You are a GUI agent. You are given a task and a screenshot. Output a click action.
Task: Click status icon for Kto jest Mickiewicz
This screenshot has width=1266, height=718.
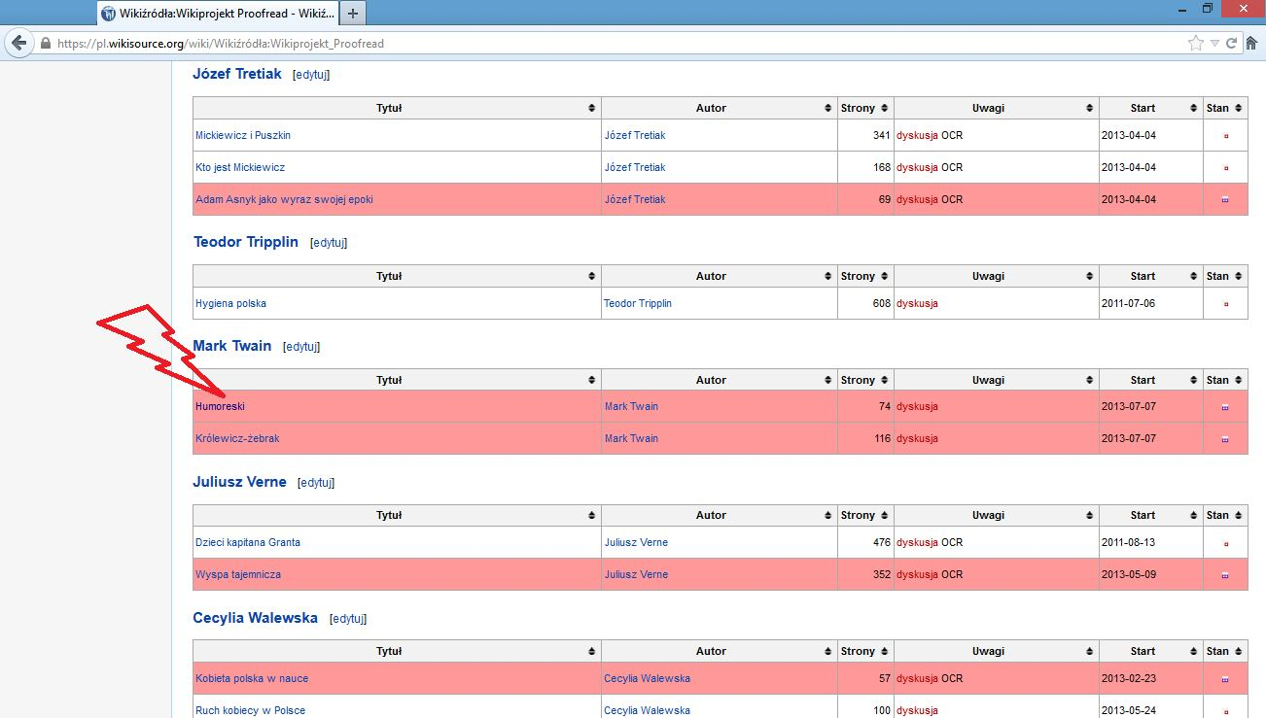click(x=1225, y=168)
